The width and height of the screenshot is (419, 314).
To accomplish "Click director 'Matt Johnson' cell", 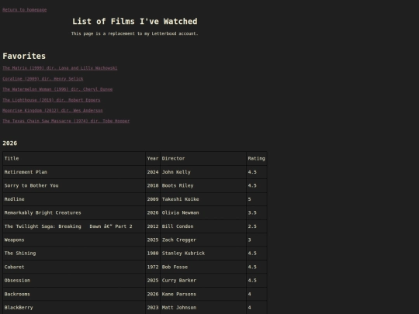I will coord(203,308).
